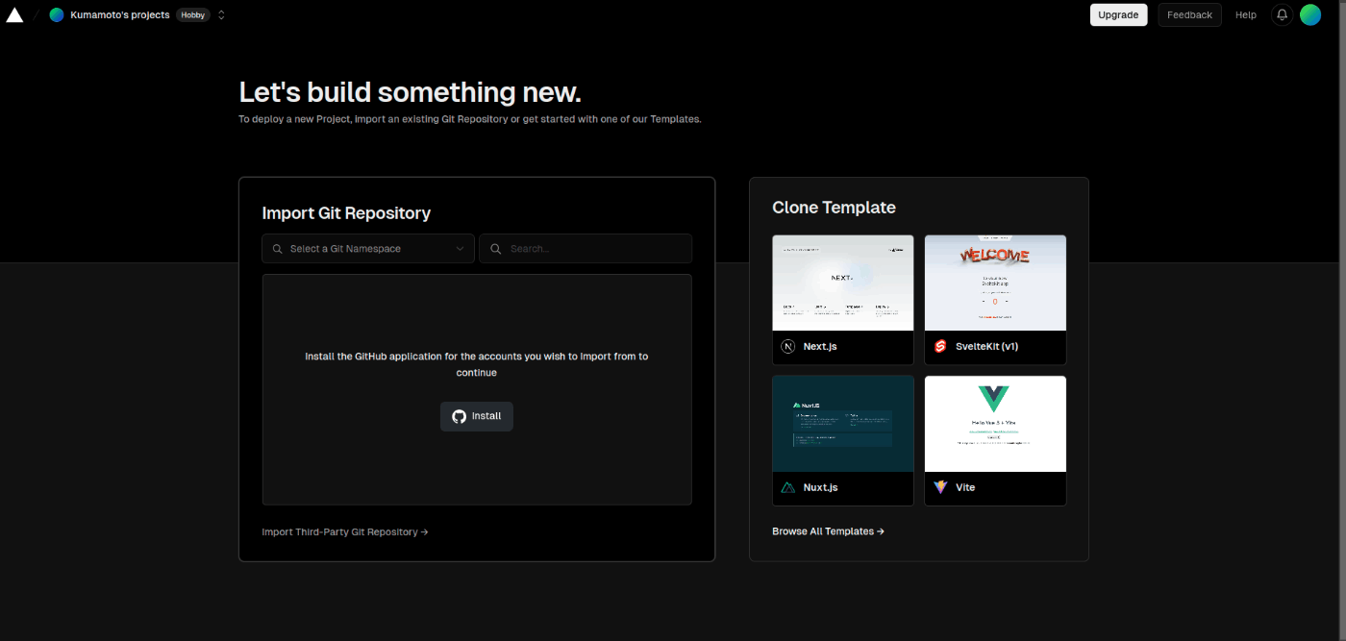Screen dimensions: 1346x641
Task: Open the Nuxt.js template thumbnail
Action: coord(843,424)
